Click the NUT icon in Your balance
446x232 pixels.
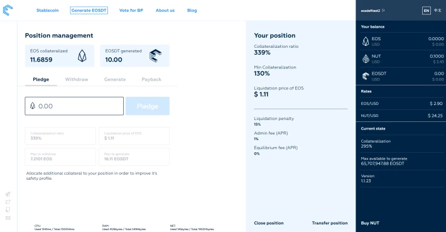point(366,59)
